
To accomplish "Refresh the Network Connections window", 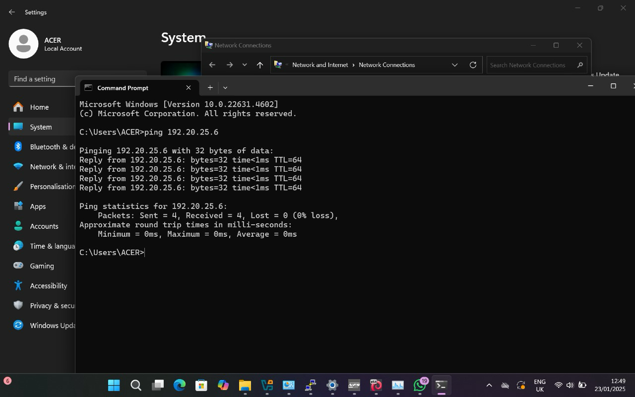I will click(x=473, y=65).
